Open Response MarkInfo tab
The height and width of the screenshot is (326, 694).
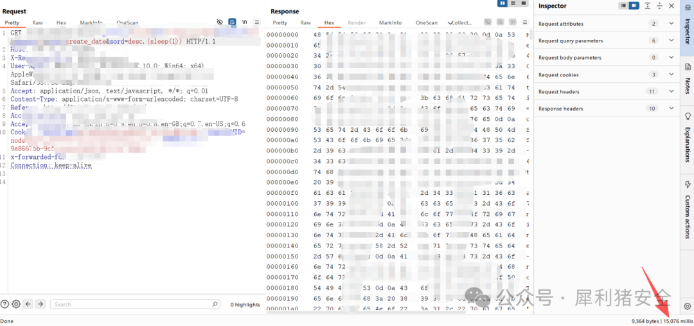point(391,23)
